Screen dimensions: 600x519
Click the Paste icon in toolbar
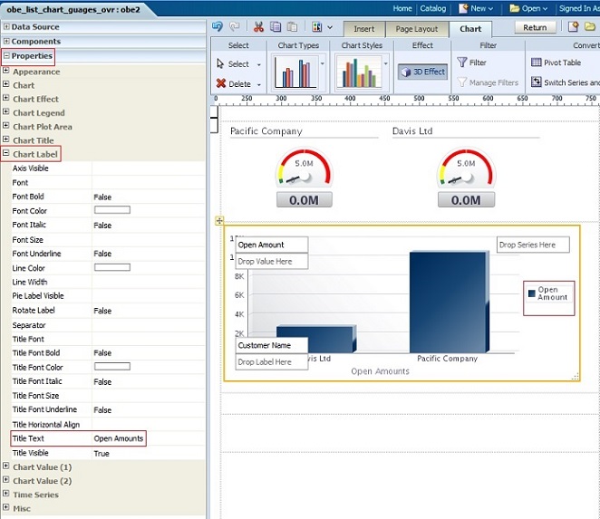291,27
